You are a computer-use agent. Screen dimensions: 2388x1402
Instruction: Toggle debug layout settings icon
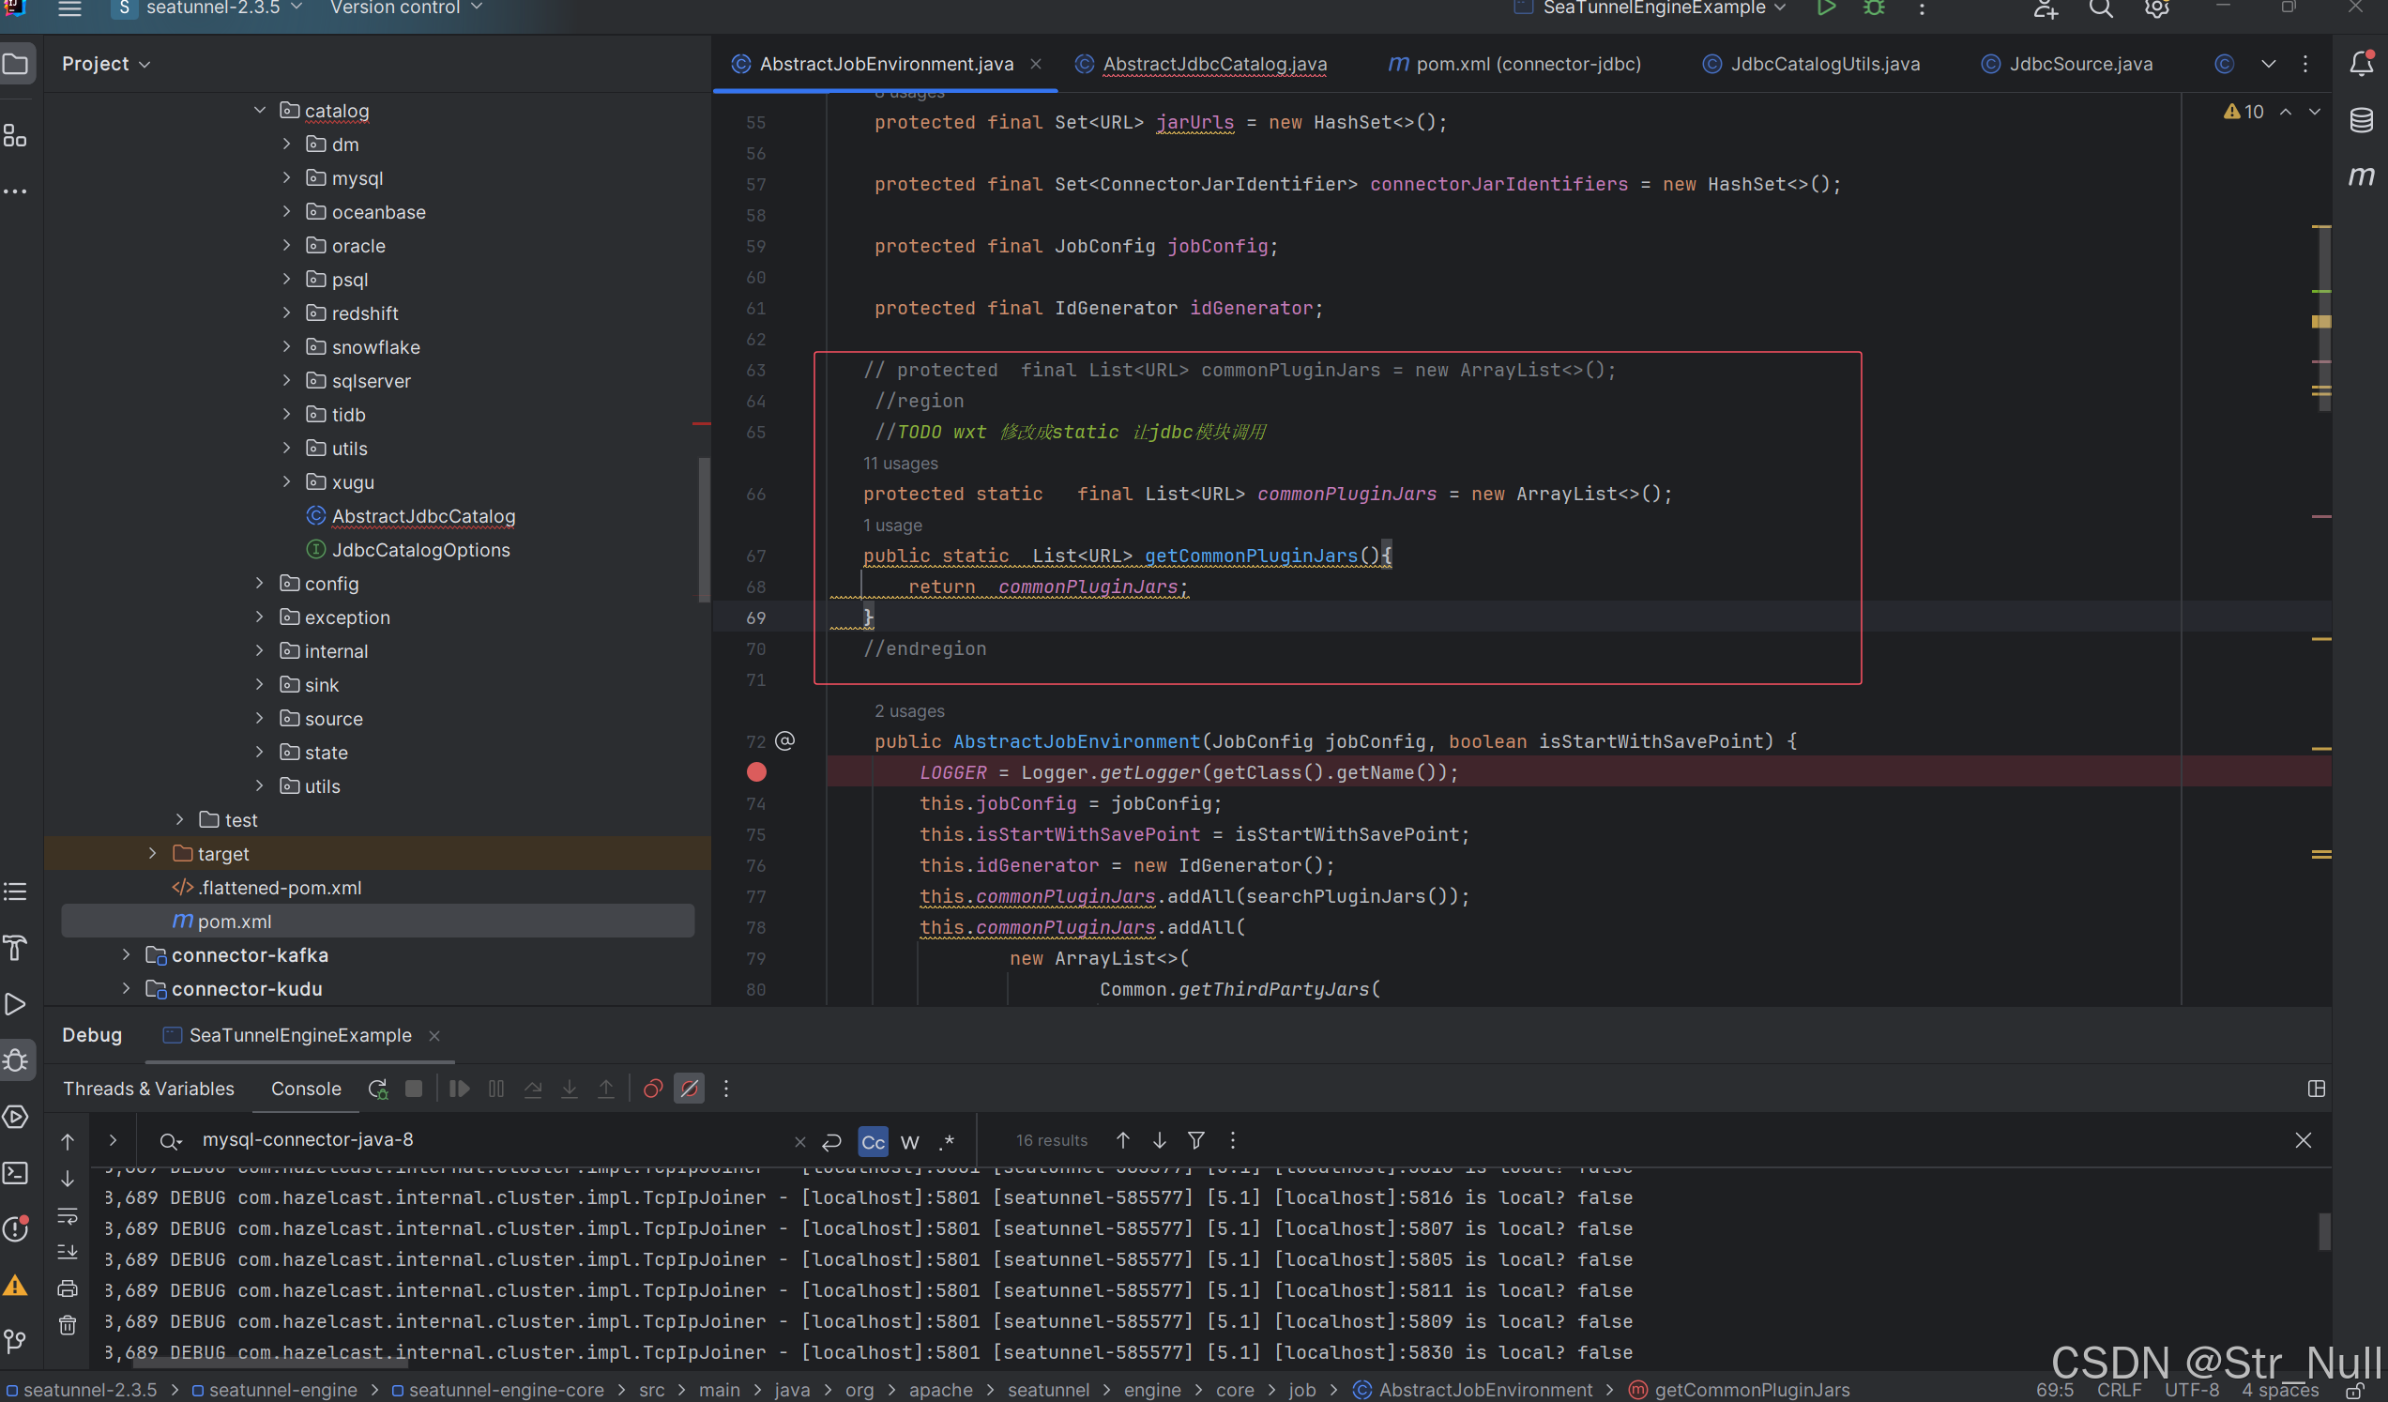pyautogui.click(x=2316, y=1090)
